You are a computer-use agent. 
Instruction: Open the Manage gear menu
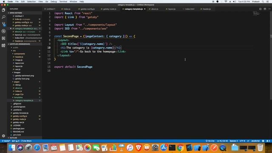point(3,136)
